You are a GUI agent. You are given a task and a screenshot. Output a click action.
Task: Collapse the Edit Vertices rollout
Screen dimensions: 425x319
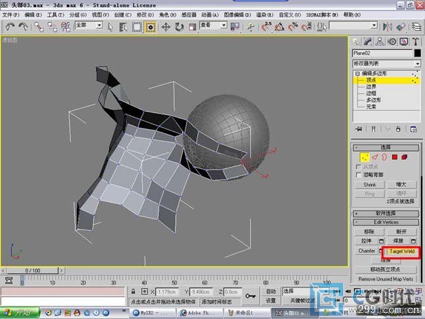coord(386,222)
